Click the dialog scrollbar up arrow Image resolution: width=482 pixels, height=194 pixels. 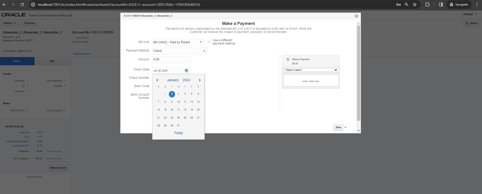[358, 24]
